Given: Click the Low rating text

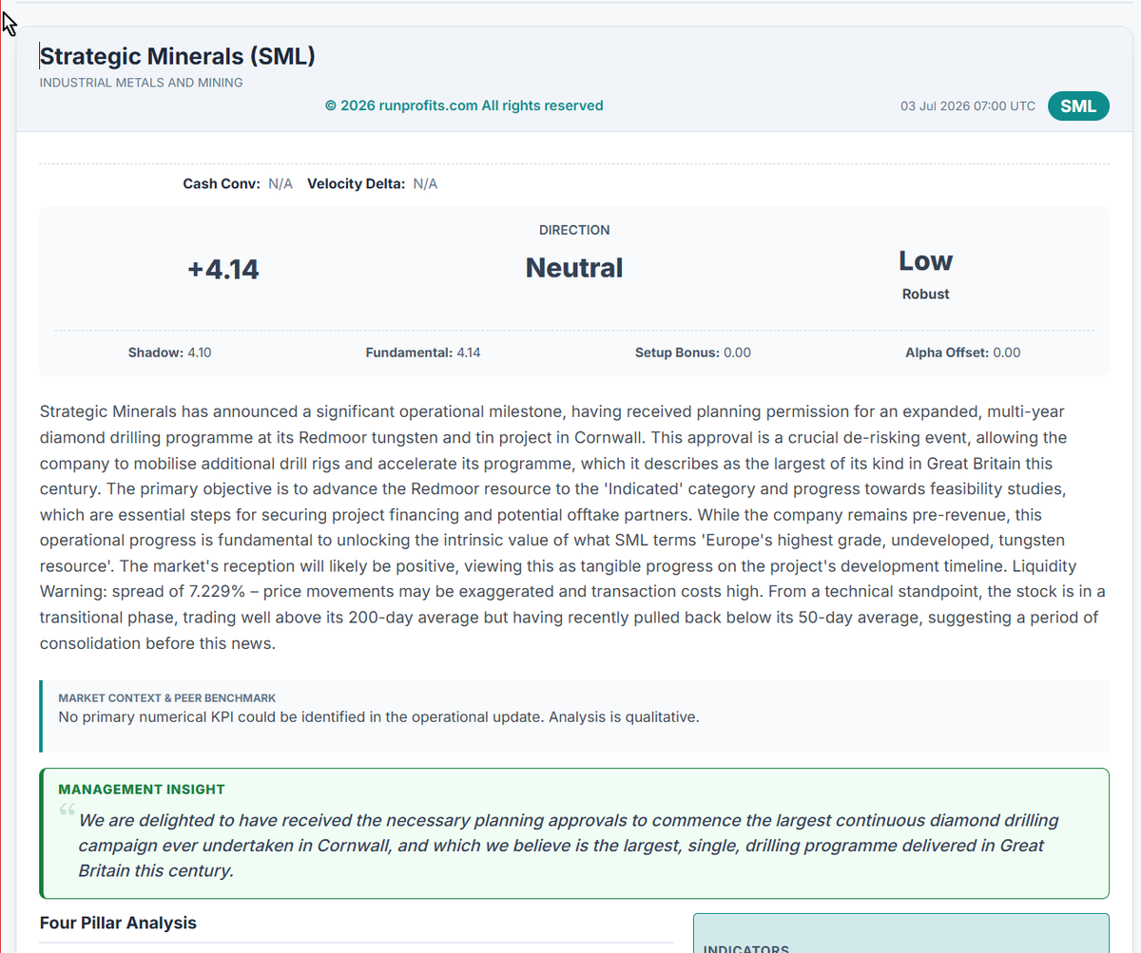Looking at the screenshot, I should pyautogui.click(x=925, y=260).
